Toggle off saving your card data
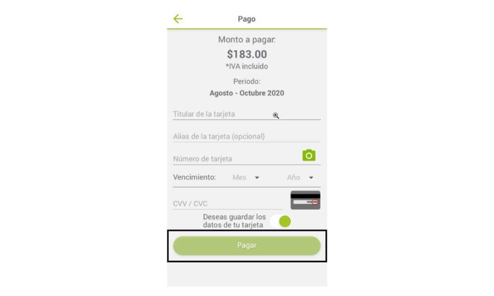The image size is (494, 296). point(280,221)
